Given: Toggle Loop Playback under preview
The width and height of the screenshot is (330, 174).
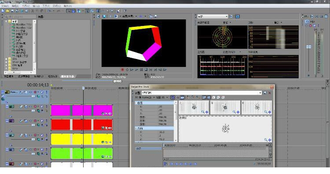Looking at the screenshot, I should (127, 69).
